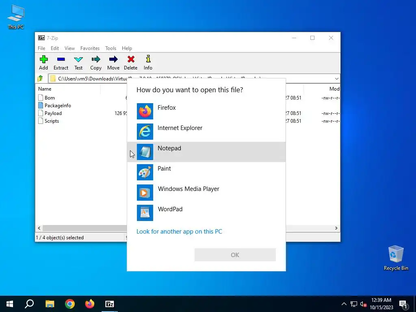Screen dimensions: 416x312
Task: Click the Add toolbar icon in 7-Zip
Action: [x=43, y=63]
